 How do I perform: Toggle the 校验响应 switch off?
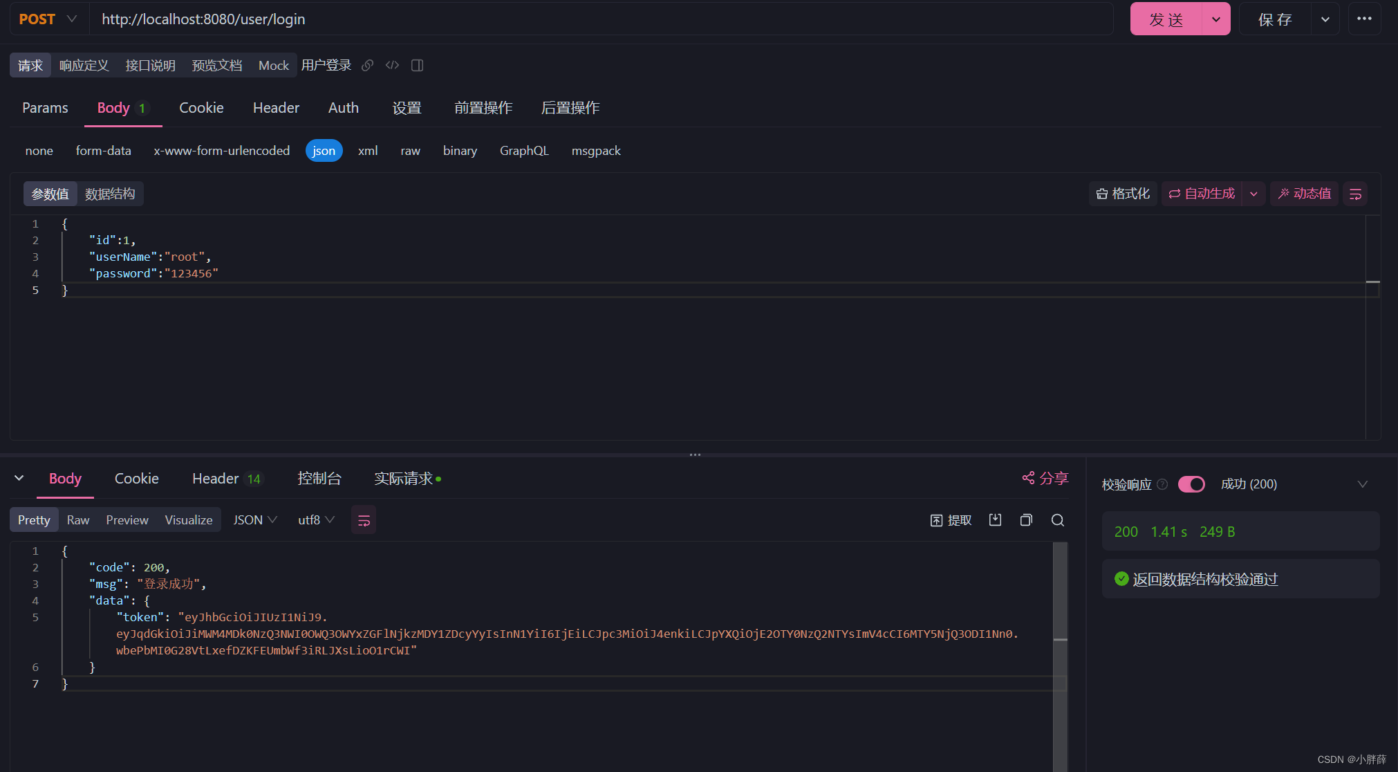point(1191,484)
